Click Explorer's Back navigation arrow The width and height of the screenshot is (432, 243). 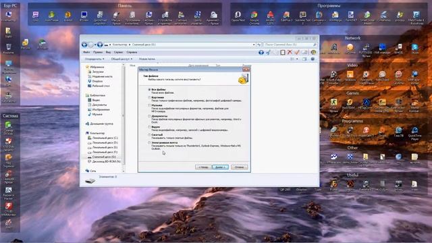click(x=84, y=45)
